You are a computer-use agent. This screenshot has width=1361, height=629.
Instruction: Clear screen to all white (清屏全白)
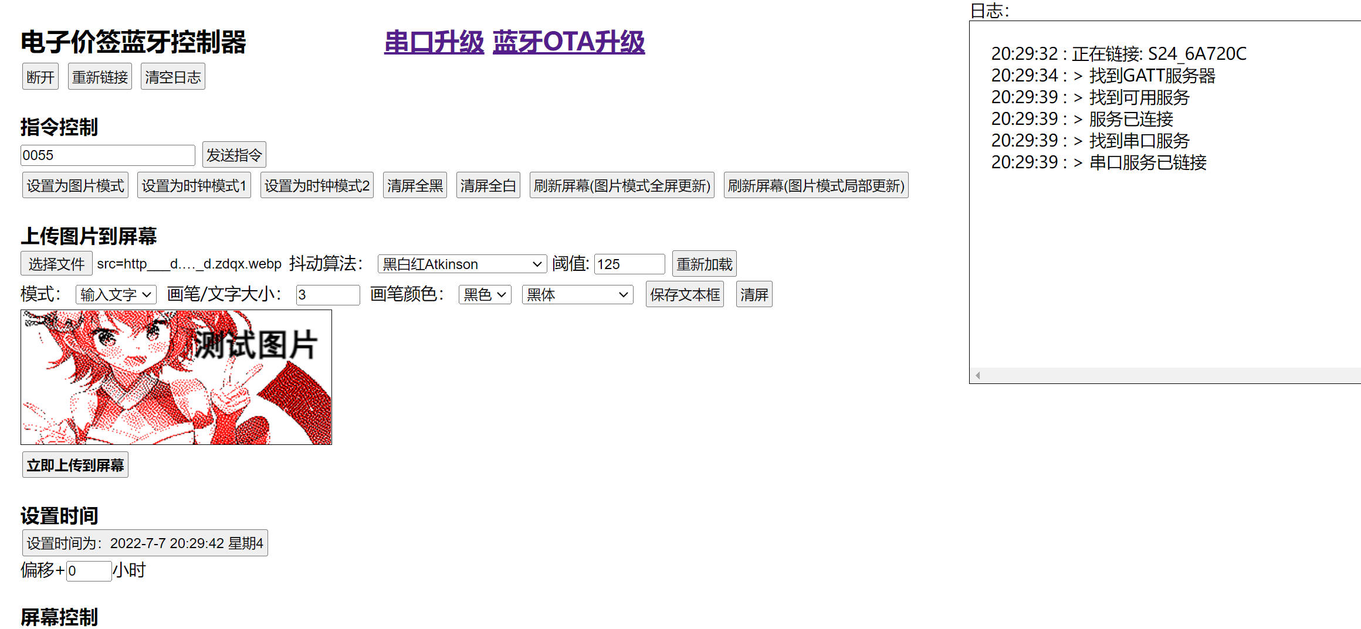pos(487,185)
